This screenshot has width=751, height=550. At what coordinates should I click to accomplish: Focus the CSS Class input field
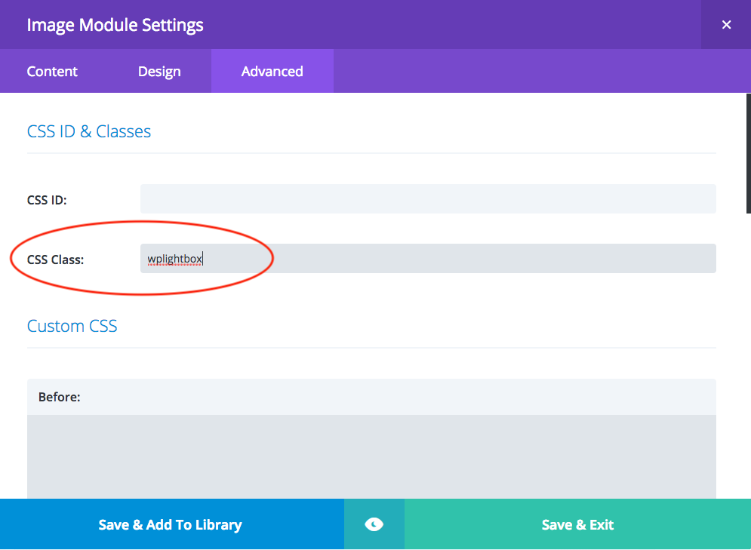coord(453,259)
